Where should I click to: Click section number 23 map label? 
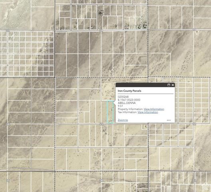pyautogui.click(x=8, y=30)
